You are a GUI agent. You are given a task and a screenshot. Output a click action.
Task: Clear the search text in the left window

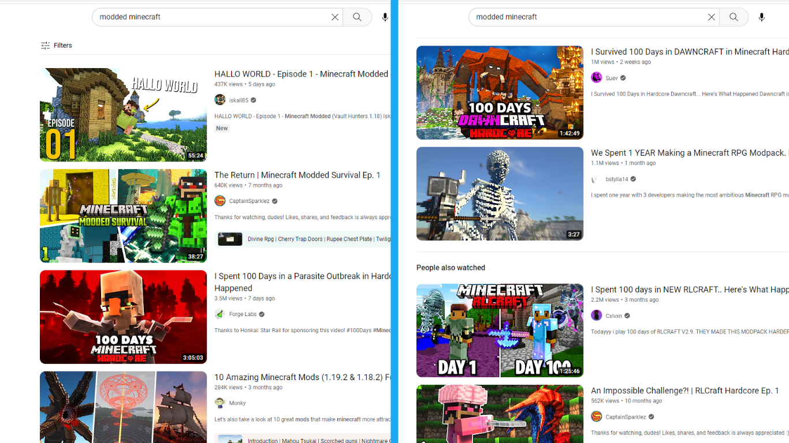pos(335,17)
